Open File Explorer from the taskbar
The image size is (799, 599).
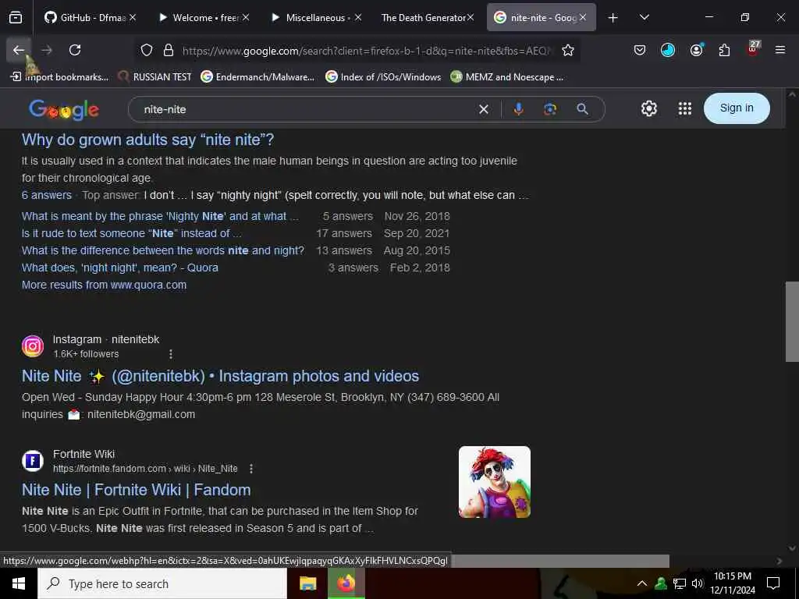pyautogui.click(x=307, y=583)
